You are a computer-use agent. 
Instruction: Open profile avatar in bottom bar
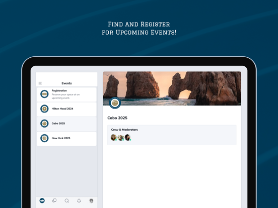point(91,200)
